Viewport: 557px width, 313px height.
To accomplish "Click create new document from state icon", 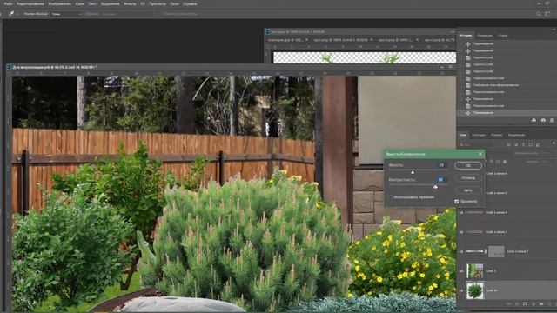I will pos(534,120).
